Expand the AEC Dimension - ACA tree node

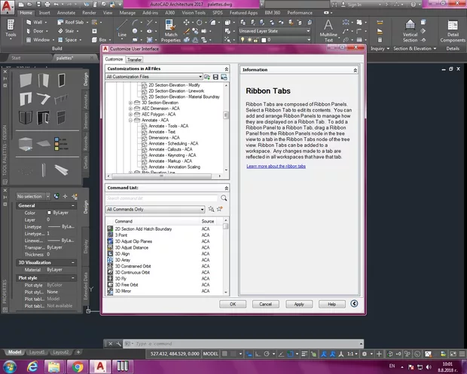click(x=131, y=109)
